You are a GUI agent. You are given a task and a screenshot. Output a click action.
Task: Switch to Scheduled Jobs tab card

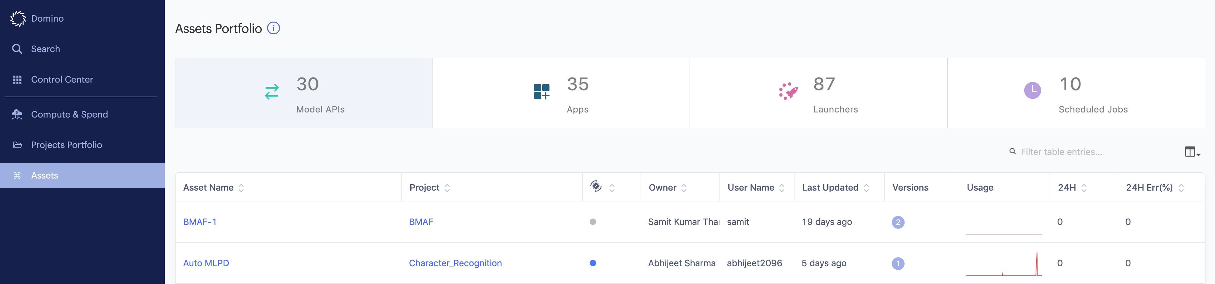tap(1076, 93)
